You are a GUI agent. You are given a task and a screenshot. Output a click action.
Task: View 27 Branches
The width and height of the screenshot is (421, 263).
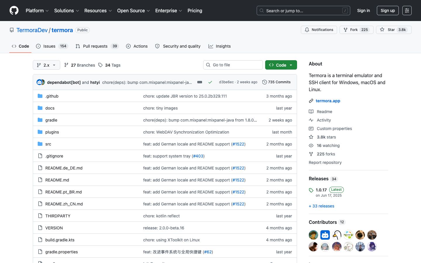[x=80, y=65]
